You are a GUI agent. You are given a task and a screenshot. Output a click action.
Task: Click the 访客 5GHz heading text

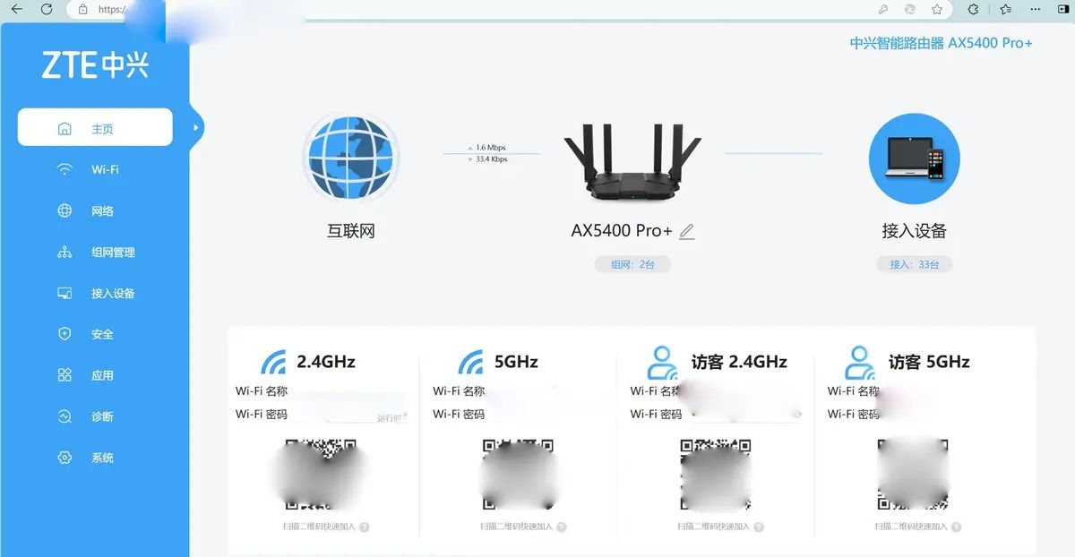click(929, 362)
